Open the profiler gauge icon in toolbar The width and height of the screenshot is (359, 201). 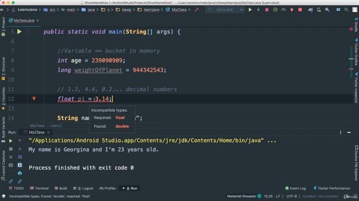283,10
